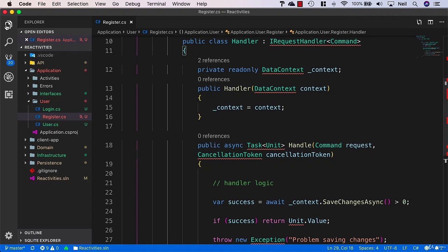Open the Manage gear in the activity bar
Screen dimensions: 448x252
[x=9, y=236]
